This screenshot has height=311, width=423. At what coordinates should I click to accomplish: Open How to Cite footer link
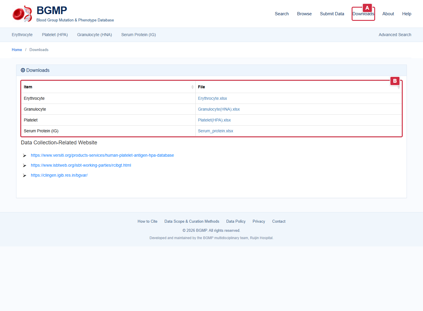tap(147, 222)
